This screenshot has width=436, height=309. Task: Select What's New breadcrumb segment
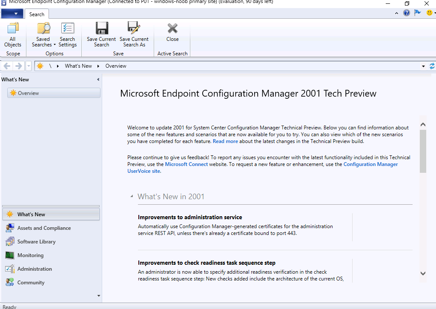(x=78, y=66)
